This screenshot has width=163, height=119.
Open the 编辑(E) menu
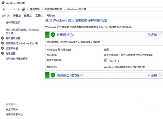[x=17, y=16]
